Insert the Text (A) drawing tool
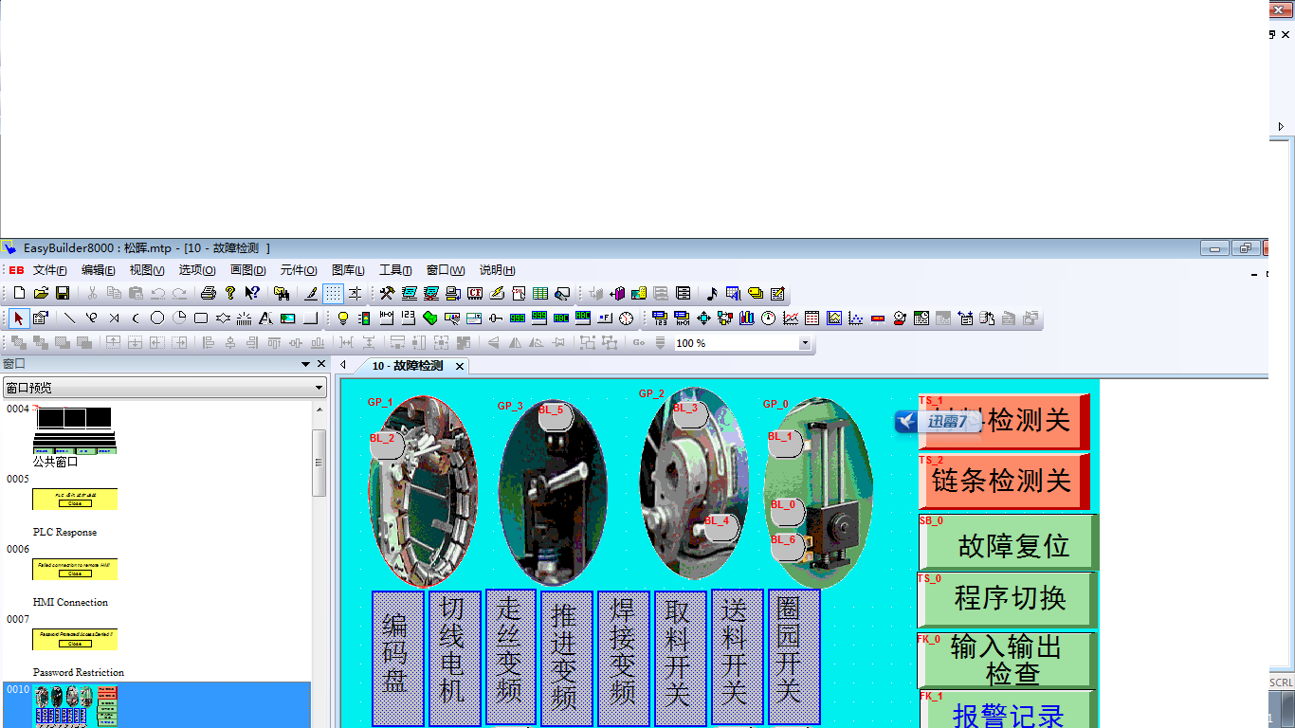 265,318
